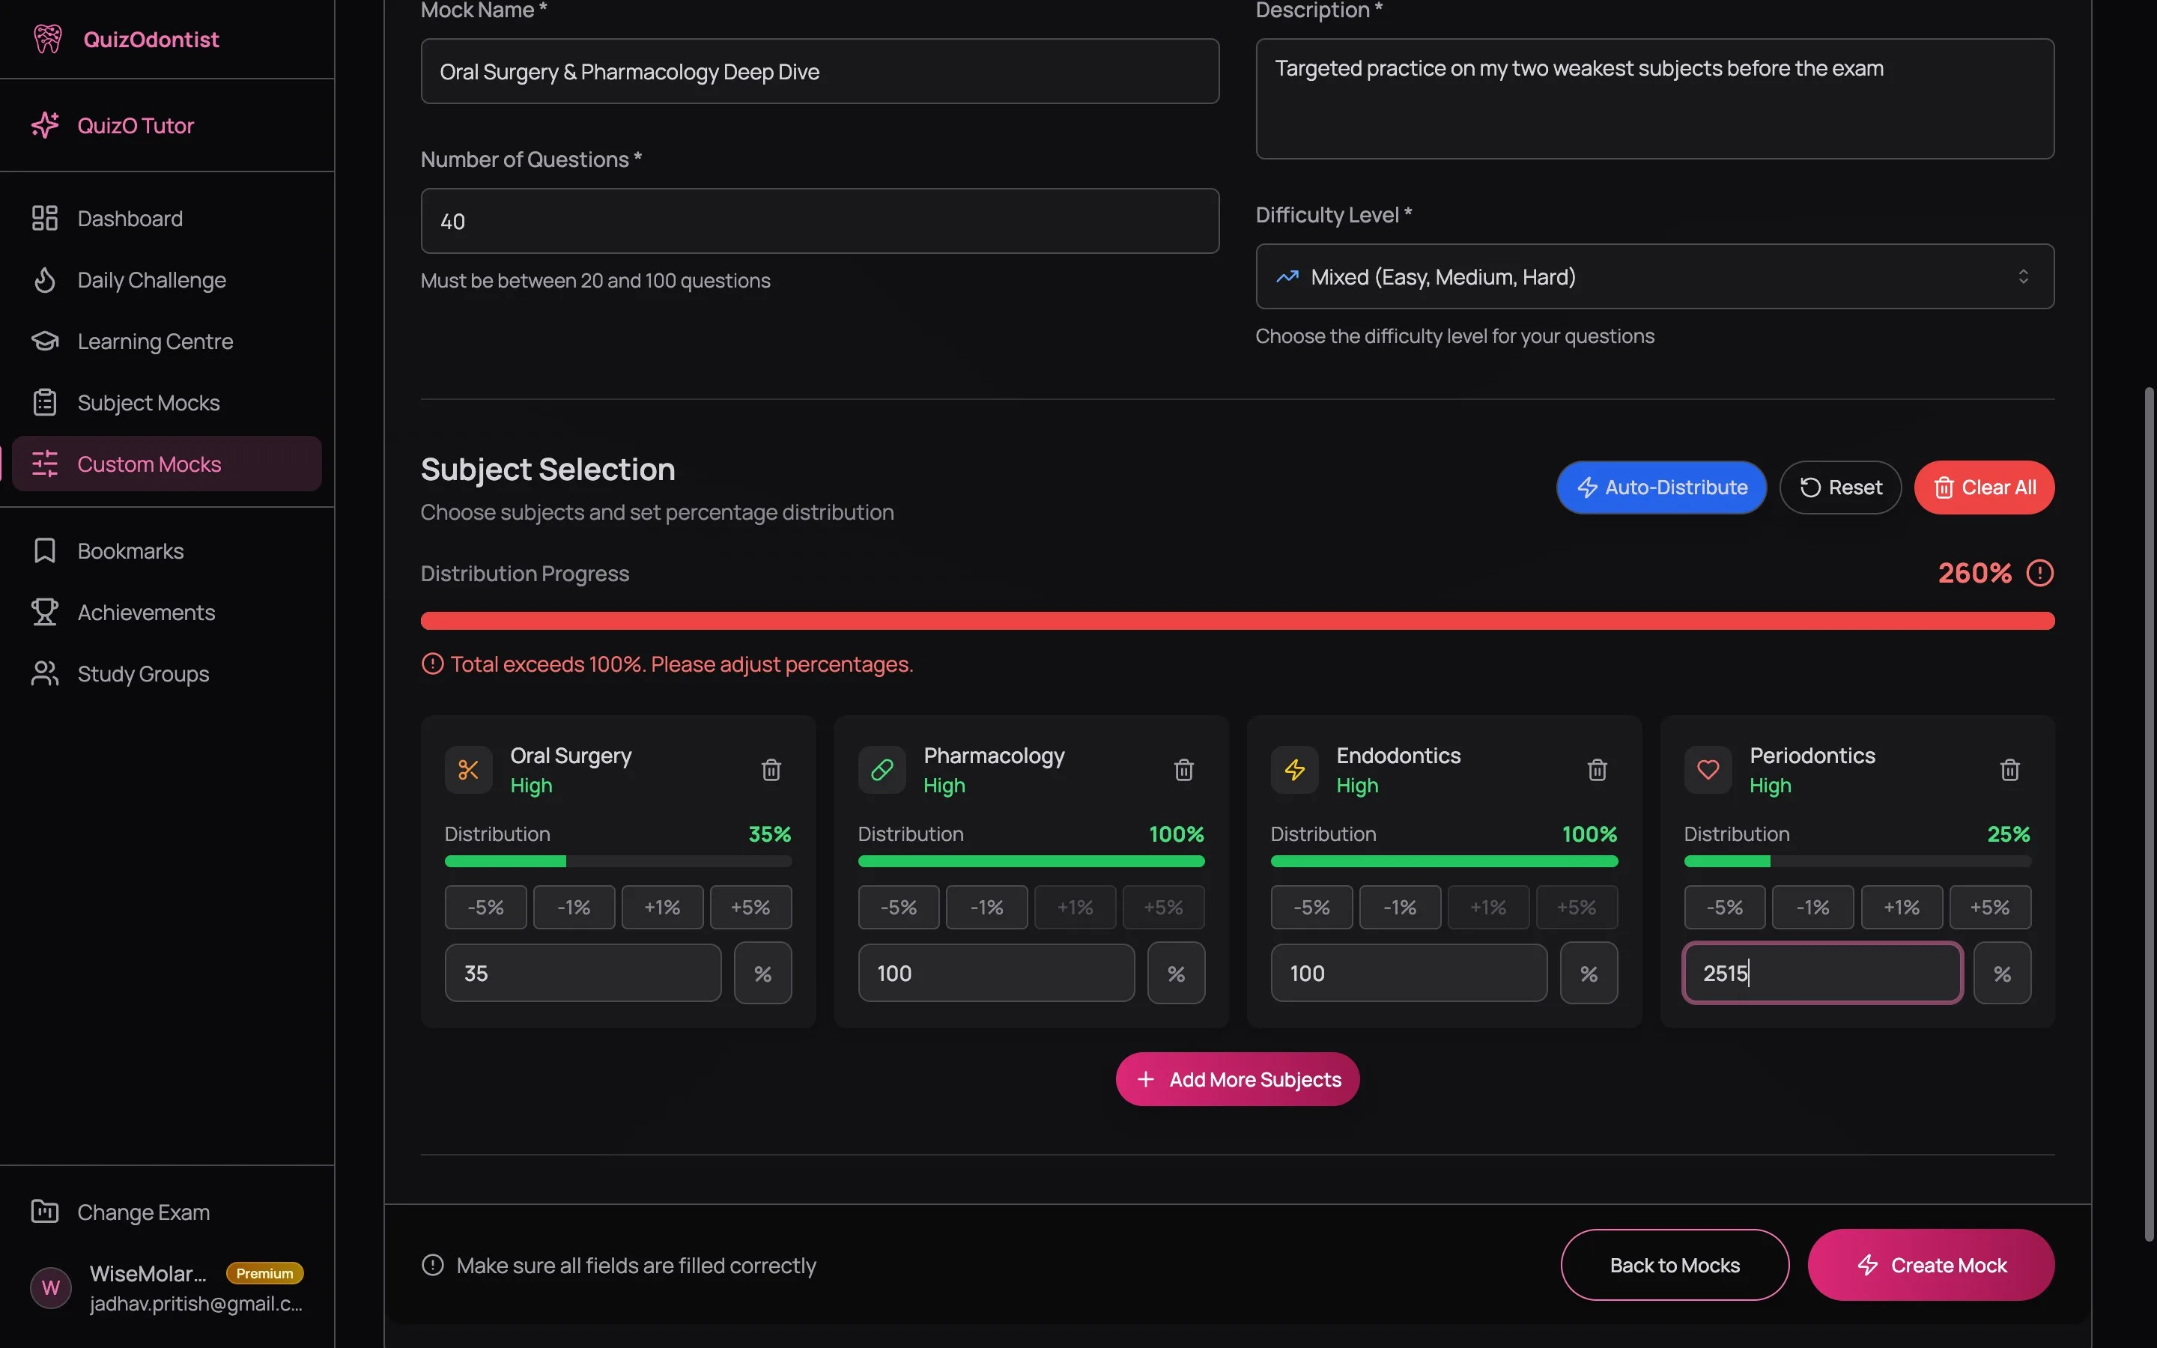2157x1348 pixels.
Task: Click the Distribution Progress bar
Action: point(1237,621)
